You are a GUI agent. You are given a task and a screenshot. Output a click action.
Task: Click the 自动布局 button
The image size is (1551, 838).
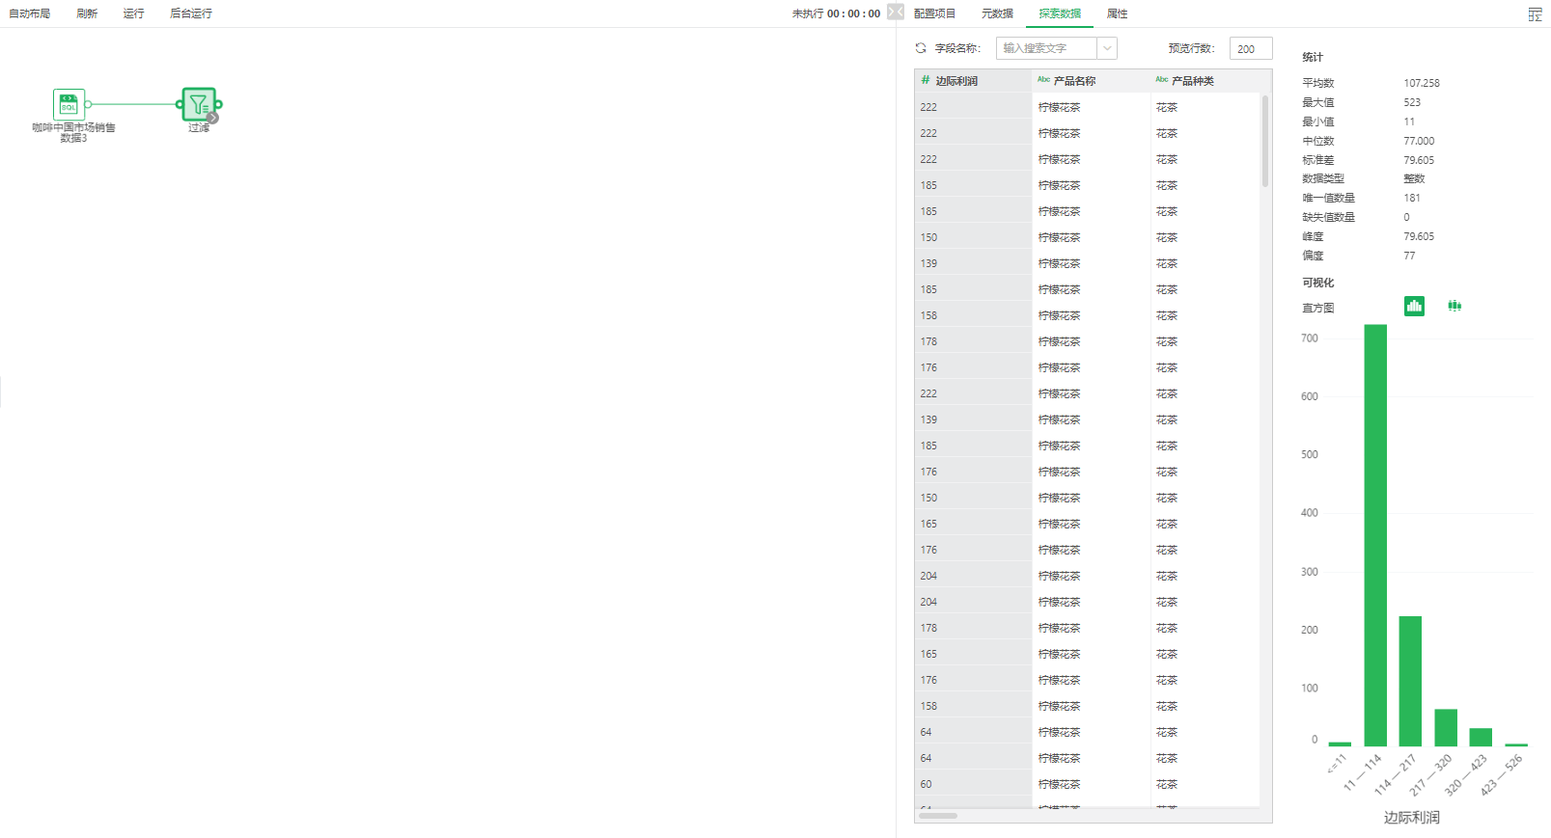[x=30, y=14]
